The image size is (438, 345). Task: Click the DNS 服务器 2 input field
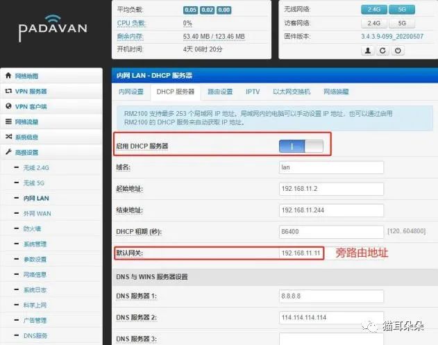(x=331, y=318)
